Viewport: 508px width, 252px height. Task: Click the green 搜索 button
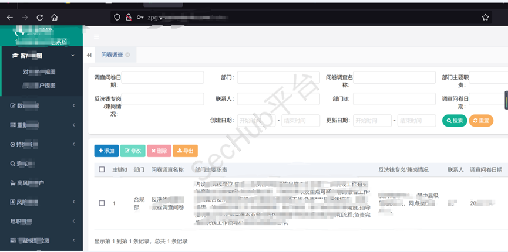click(454, 121)
